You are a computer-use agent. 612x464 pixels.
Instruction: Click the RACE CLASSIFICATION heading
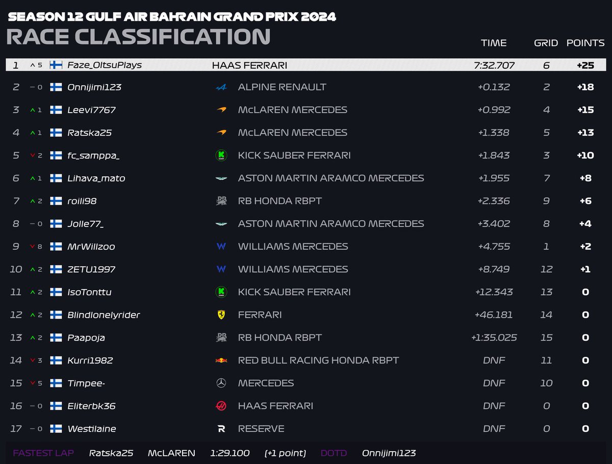(x=138, y=37)
